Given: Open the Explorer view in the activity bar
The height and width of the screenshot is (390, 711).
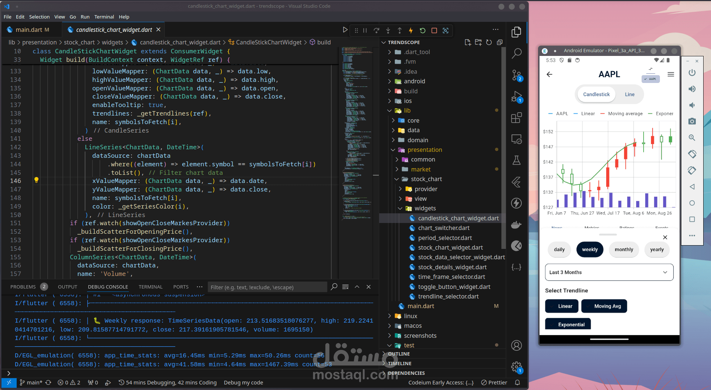Looking at the screenshot, I should coord(516,32).
